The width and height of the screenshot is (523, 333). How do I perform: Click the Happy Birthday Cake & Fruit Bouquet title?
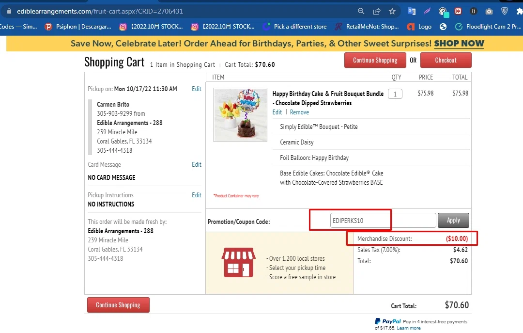[x=328, y=98]
